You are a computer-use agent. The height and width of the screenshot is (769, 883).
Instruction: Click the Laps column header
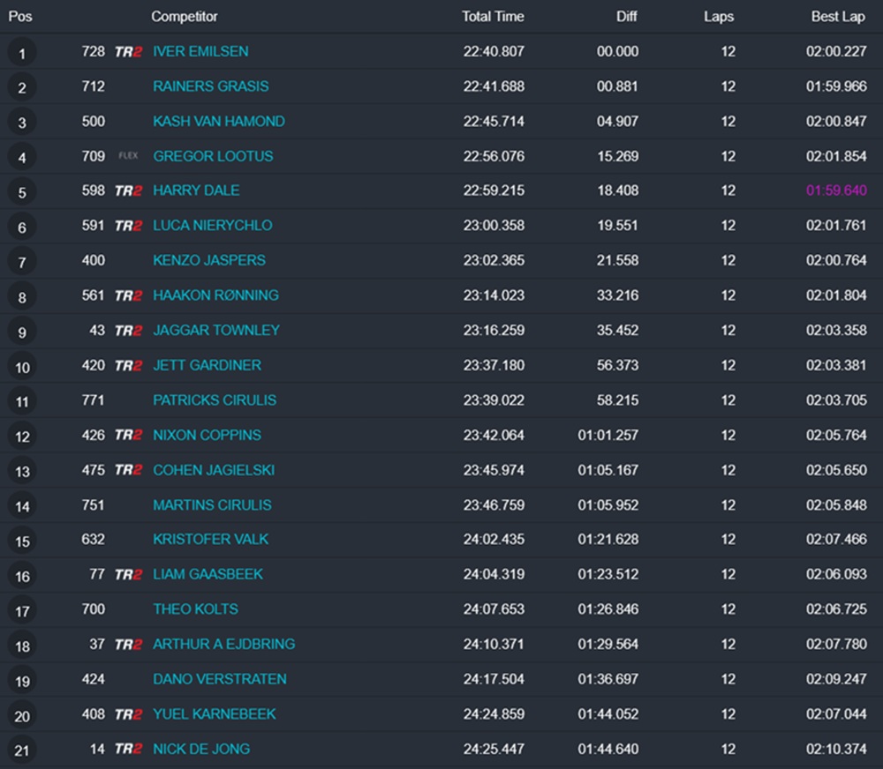[x=719, y=17]
